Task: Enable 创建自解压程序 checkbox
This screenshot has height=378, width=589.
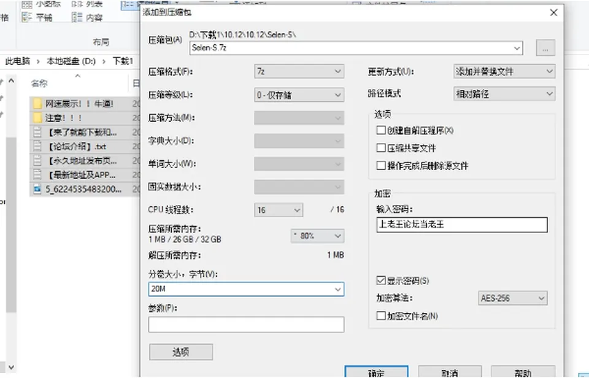Action: [381, 130]
